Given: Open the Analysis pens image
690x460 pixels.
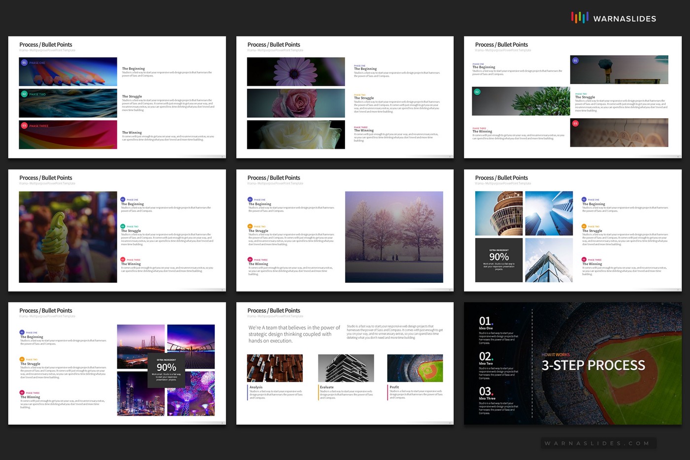Looking at the screenshot, I should point(275,367).
